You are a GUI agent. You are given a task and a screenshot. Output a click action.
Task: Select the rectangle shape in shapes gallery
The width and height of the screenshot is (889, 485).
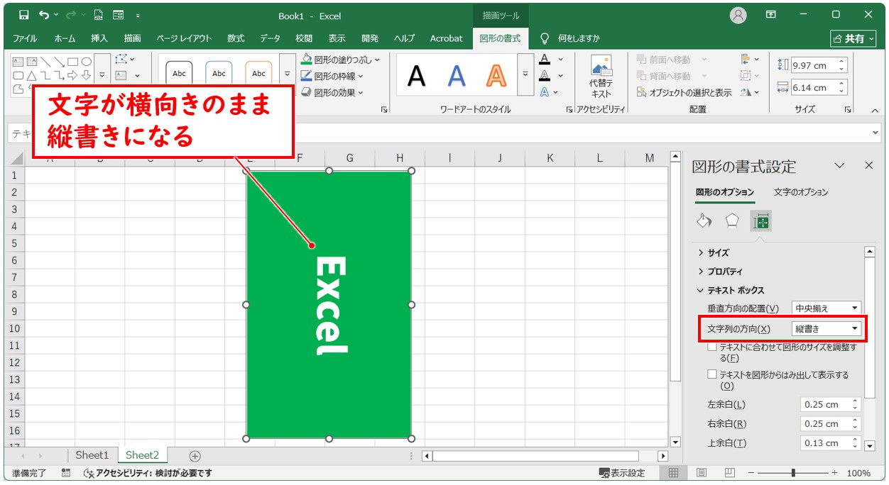[72, 62]
